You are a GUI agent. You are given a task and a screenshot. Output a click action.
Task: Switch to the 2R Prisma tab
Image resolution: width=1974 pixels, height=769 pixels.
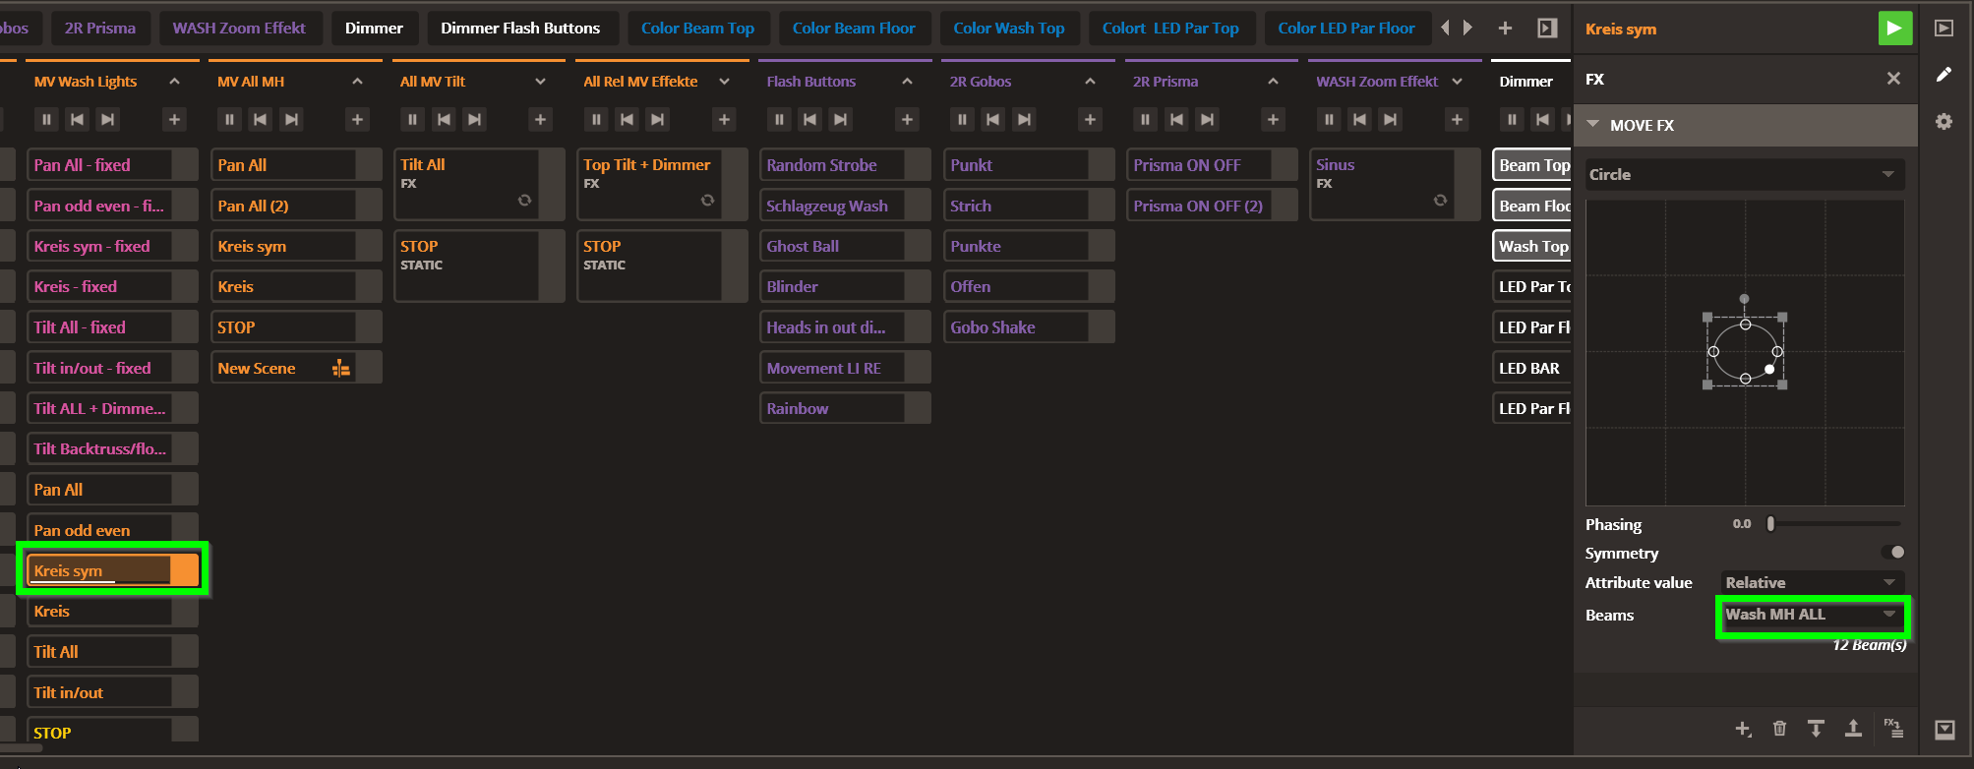(x=100, y=28)
